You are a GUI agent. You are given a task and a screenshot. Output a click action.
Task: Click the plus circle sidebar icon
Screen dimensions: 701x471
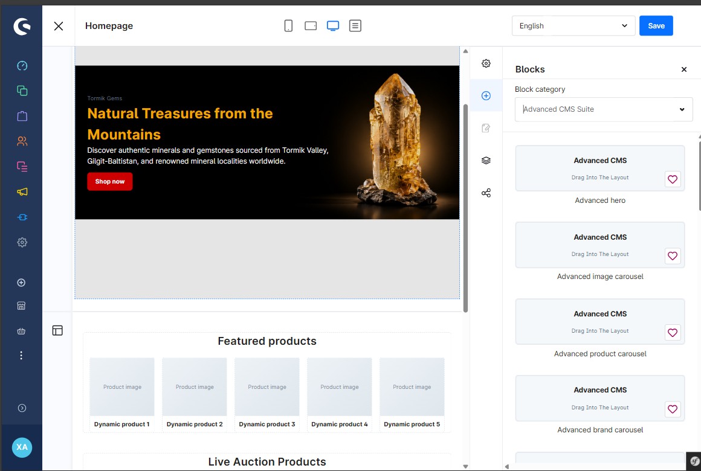coord(21,283)
